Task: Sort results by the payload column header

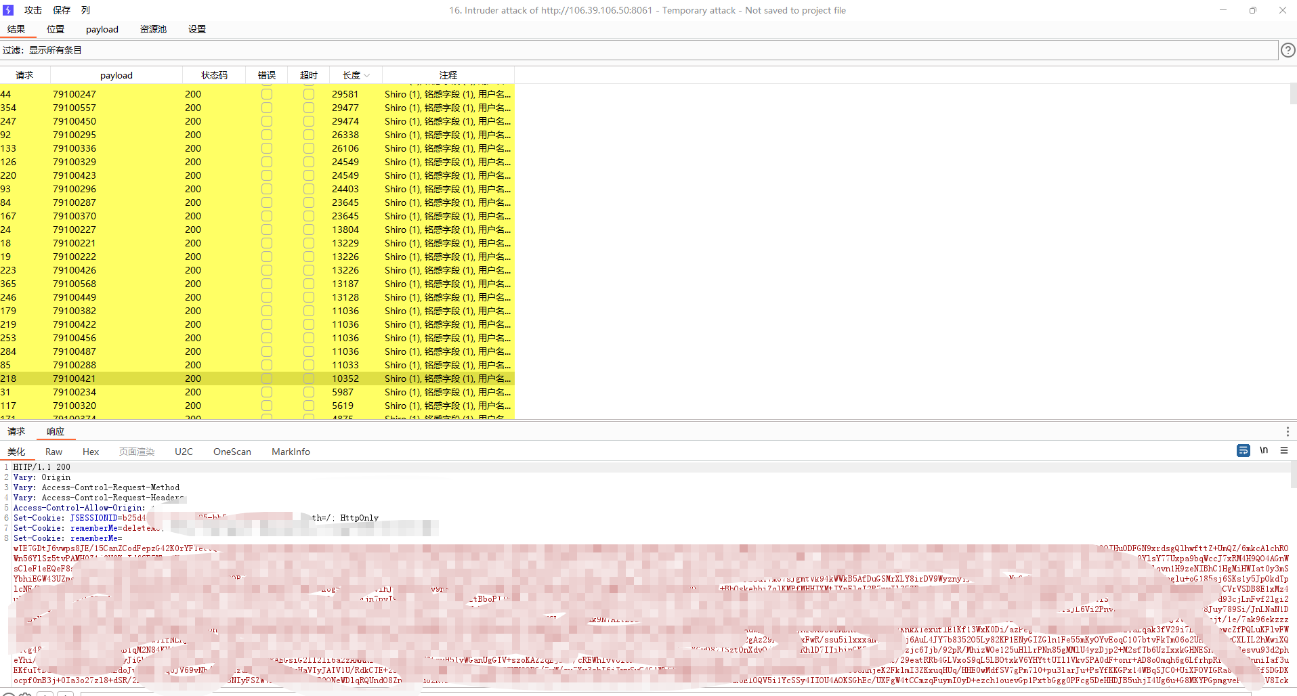Action: pyautogui.click(x=116, y=75)
